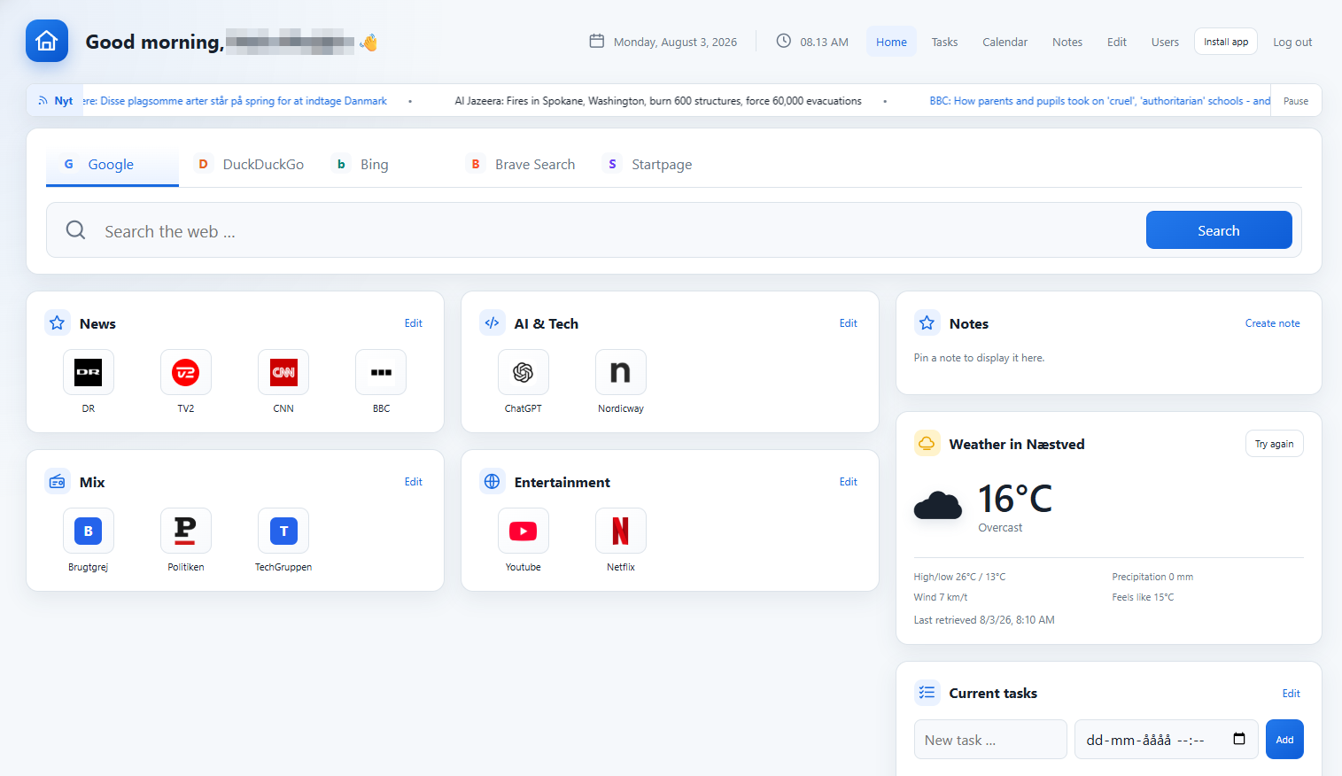The width and height of the screenshot is (1342, 776).
Task: Click the Add task button
Action: click(1284, 740)
